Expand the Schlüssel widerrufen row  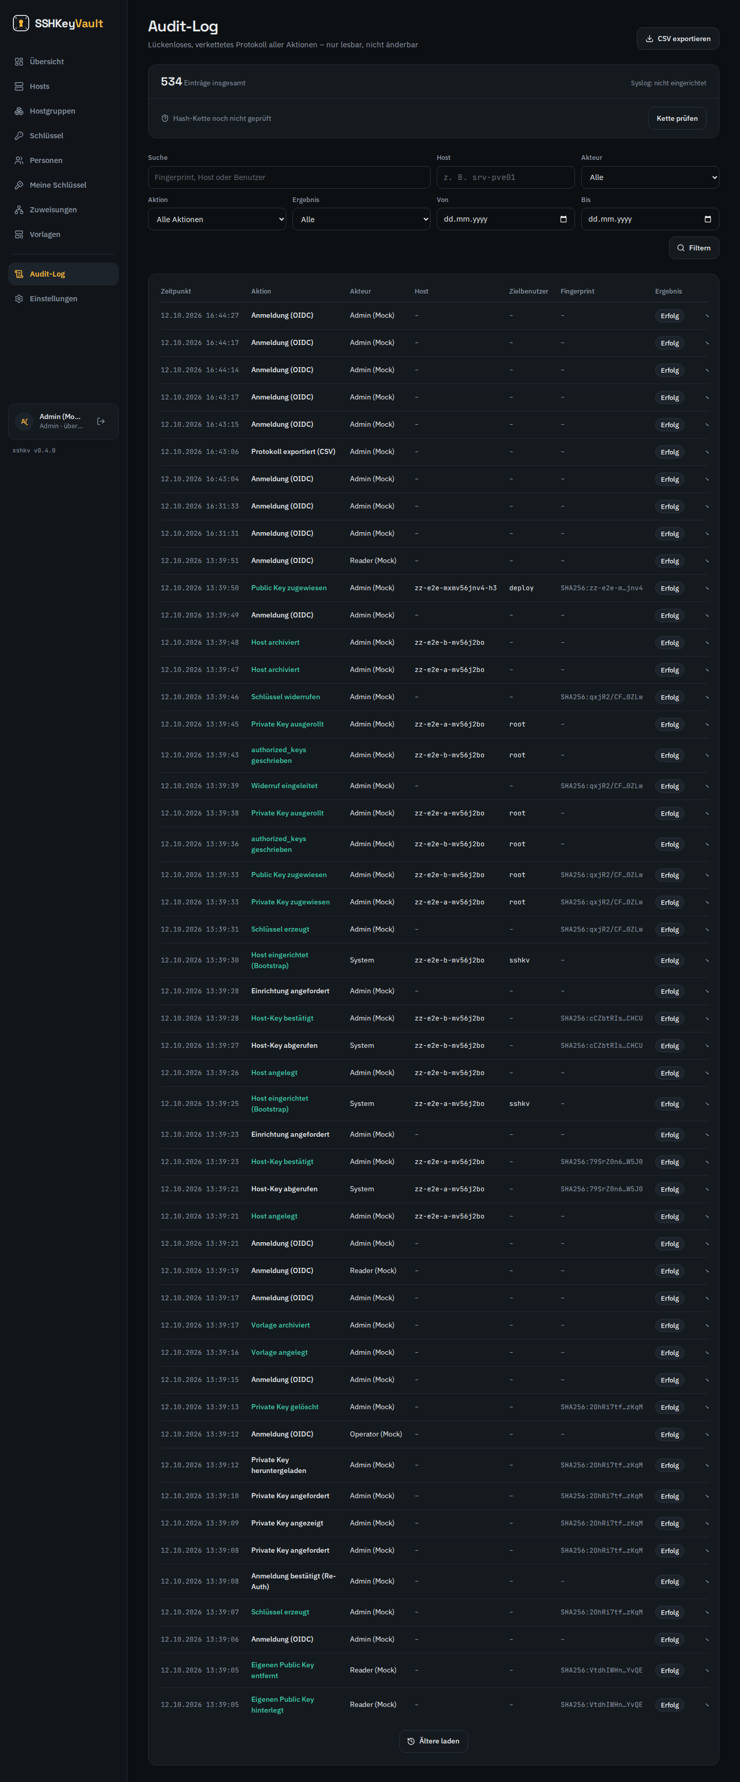[707, 697]
